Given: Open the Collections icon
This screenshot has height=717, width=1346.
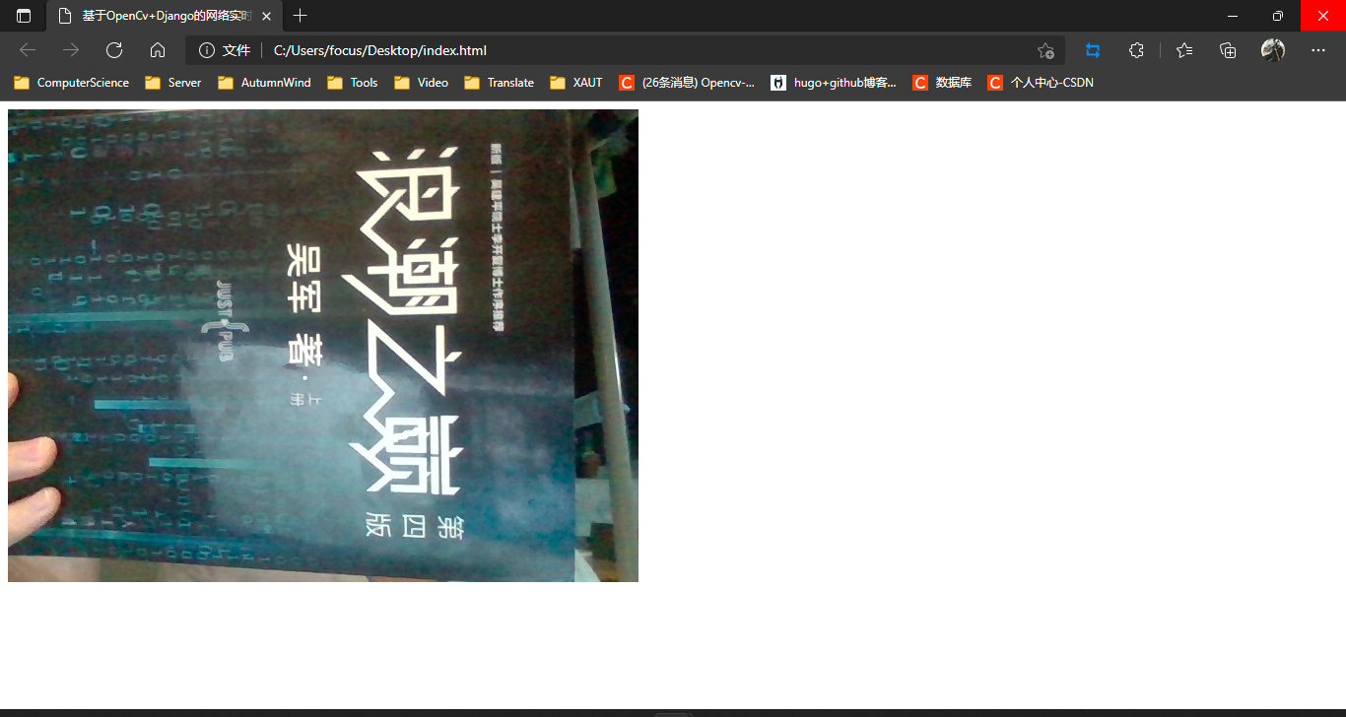Looking at the screenshot, I should [x=1228, y=50].
